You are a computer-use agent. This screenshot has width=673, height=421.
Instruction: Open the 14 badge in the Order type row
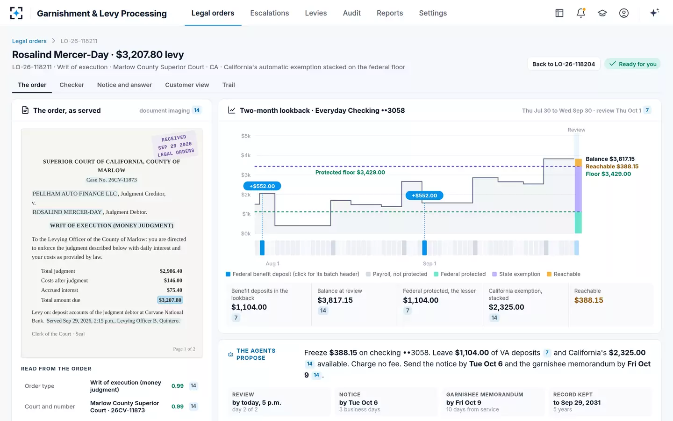193,386
